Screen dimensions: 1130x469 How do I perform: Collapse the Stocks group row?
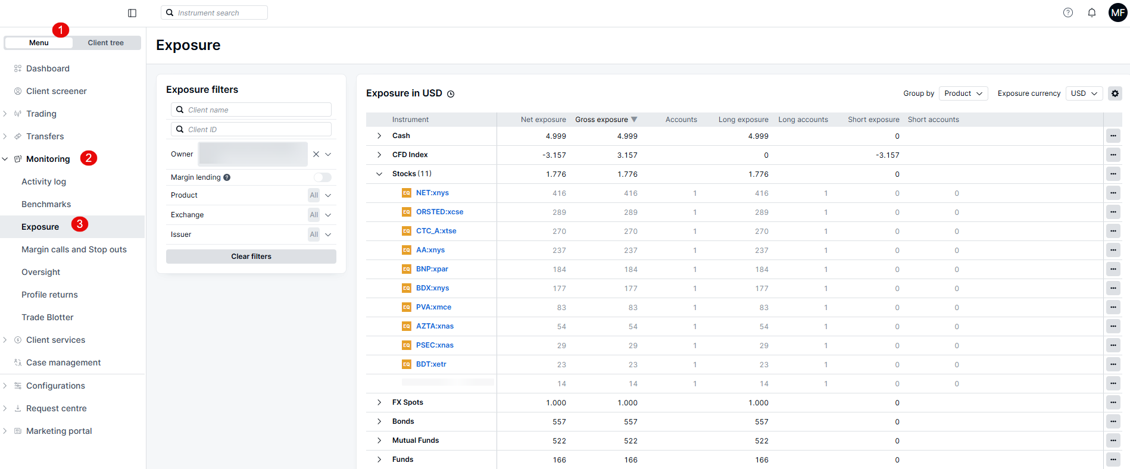(x=379, y=174)
